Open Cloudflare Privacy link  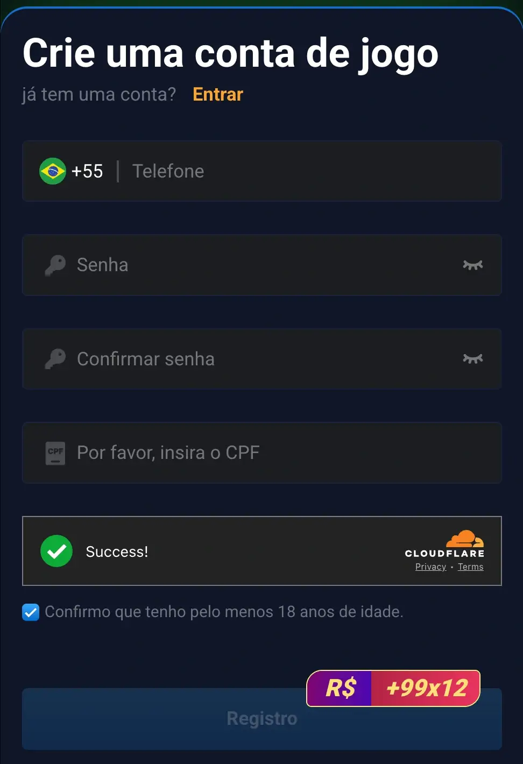click(x=430, y=567)
